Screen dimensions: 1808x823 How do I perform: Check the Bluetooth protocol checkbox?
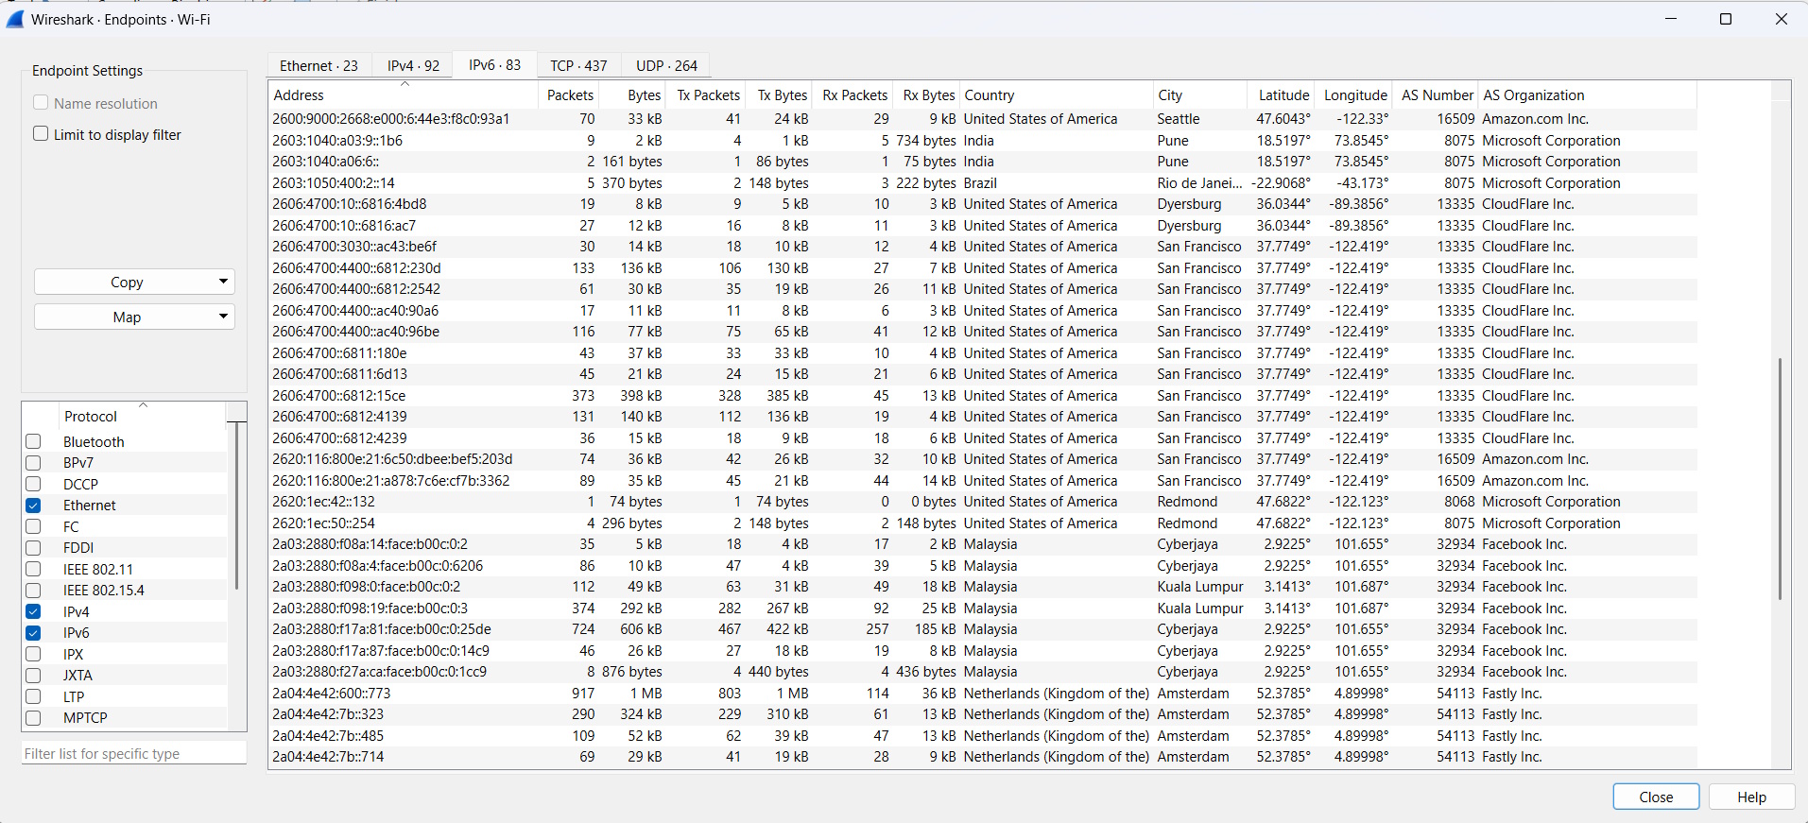click(34, 441)
